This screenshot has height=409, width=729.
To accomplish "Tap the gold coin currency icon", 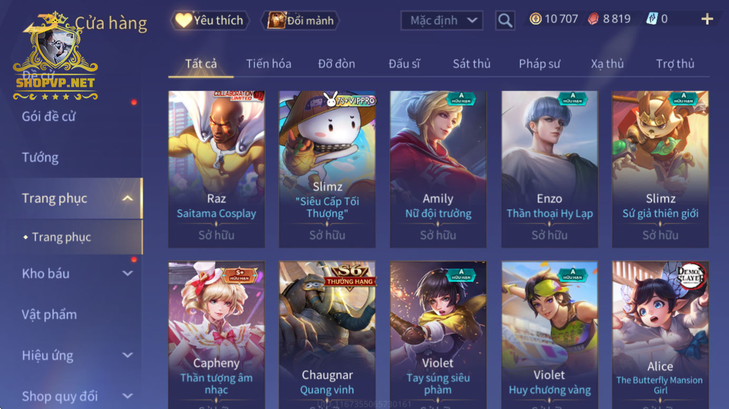I will tap(536, 19).
